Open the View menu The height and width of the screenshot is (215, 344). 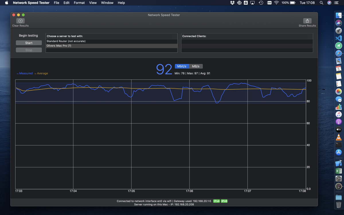pyautogui.click(x=93, y=3)
